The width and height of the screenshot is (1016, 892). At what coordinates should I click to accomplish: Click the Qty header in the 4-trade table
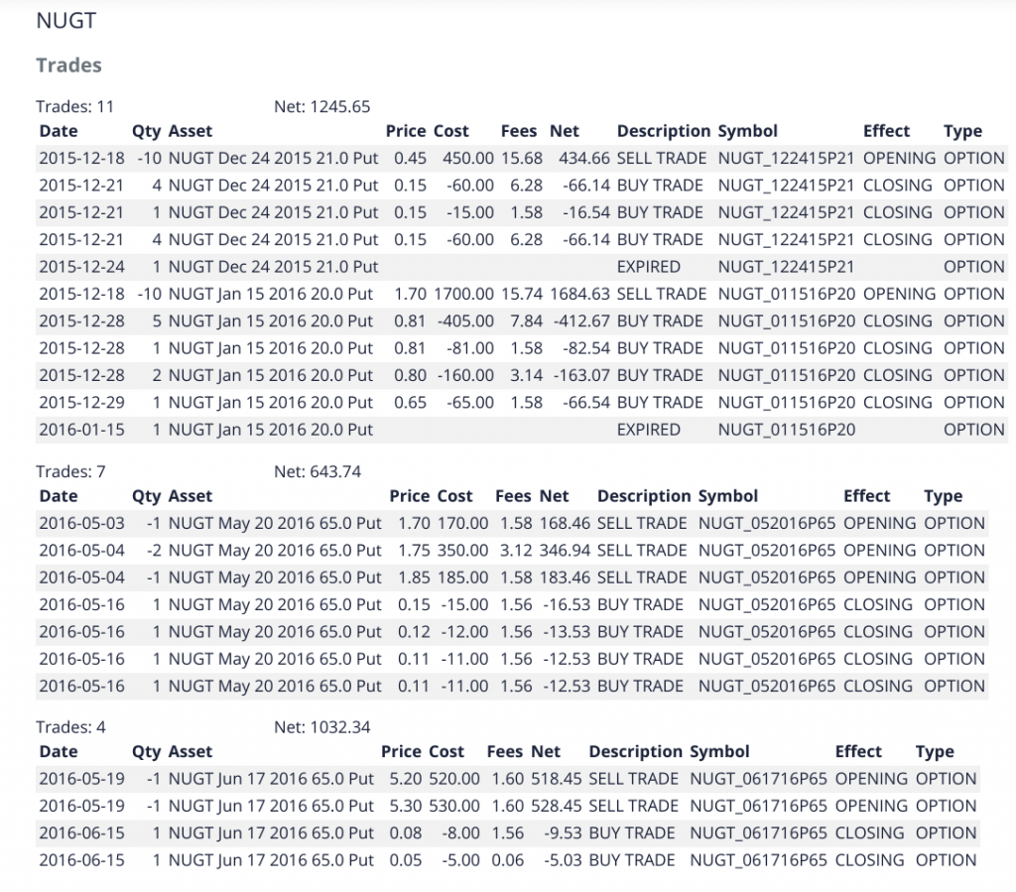point(147,752)
